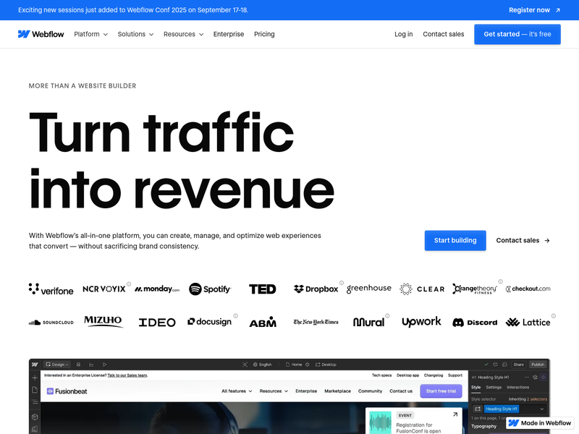Click the Mizuho logo
The width and height of the screenshot is (579, 434).
click(x=103, y=321)
